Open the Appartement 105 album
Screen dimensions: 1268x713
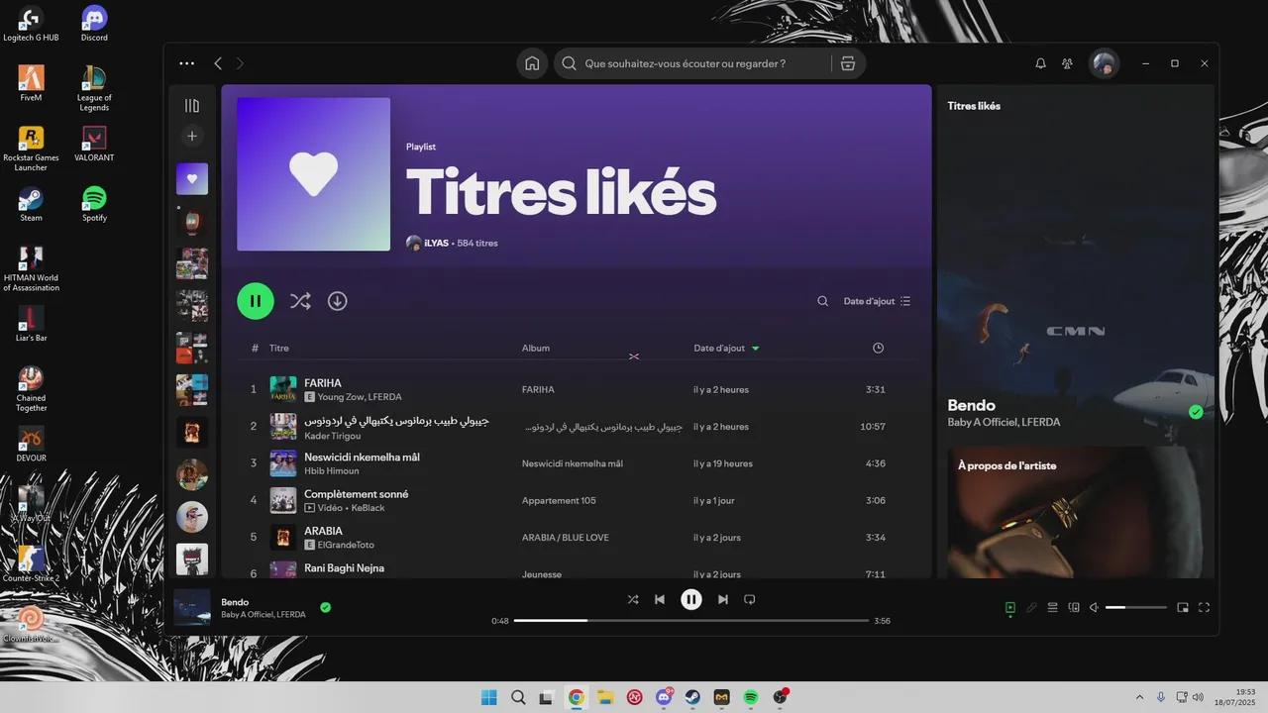(x=559, y=501)
